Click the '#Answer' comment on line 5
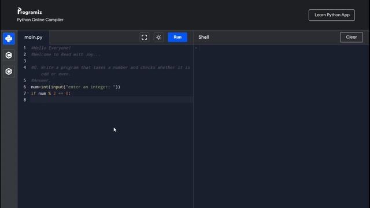Viewport: 370px width, 208px height. [40, 80]
